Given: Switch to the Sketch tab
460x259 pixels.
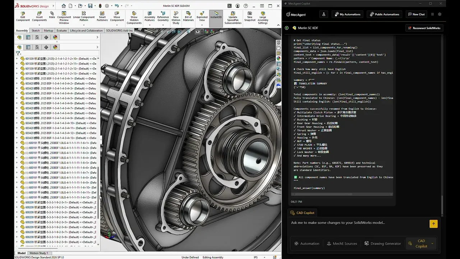Looking at the screenshot, I should click(x=36, y=31).
